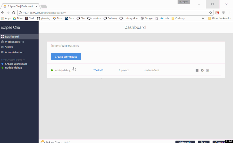Screen dimensions: 233x143
Task: Open the che-docs bookmark
Action: point(94,18)
